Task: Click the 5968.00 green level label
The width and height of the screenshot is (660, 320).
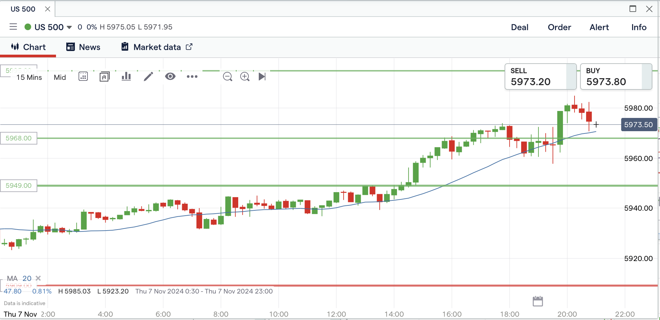Action: (19, 138)
